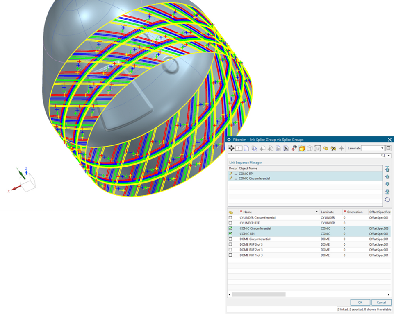Screen dimensions: 394x314
Task: Click the circular refresh icon below the arrows
Action: pyautogui.click(x=387, y=199)
